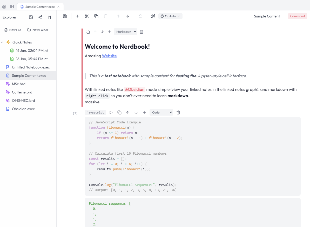Switch to the Sample Content.exec tab
This screenshot has width=310, height=227.
[40, 7]
